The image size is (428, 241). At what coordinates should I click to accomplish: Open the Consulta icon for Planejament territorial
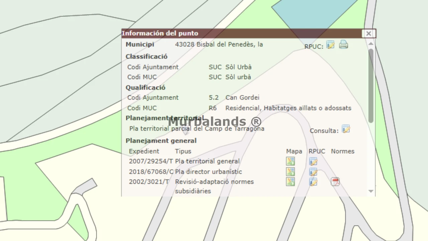click(346, 129)
